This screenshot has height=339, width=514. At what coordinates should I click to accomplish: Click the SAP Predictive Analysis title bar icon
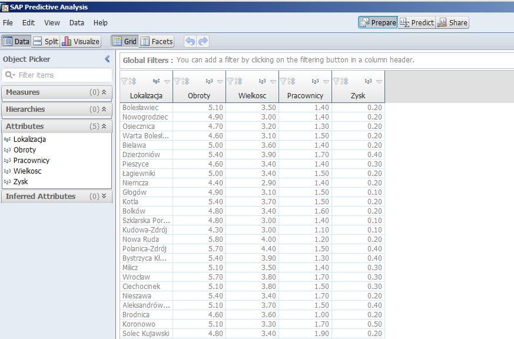5,8
